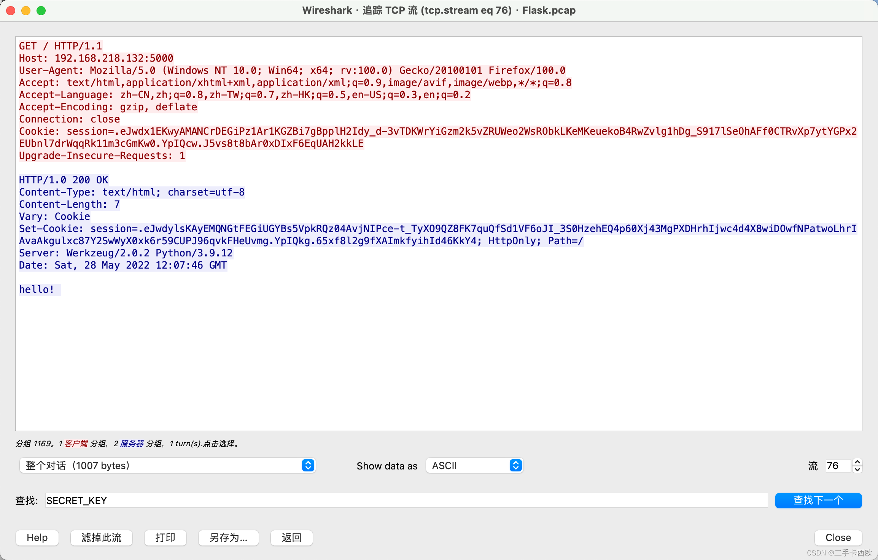Decrement the stream number with down arrow
The height and width of the screenshot is (560, 878).
click(x=857, y=469)
